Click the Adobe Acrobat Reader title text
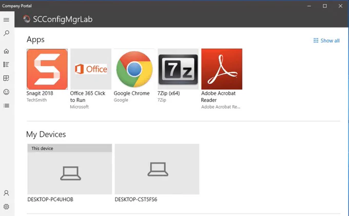The height and width of the screenshot is (216, 349). coord(218,96)
